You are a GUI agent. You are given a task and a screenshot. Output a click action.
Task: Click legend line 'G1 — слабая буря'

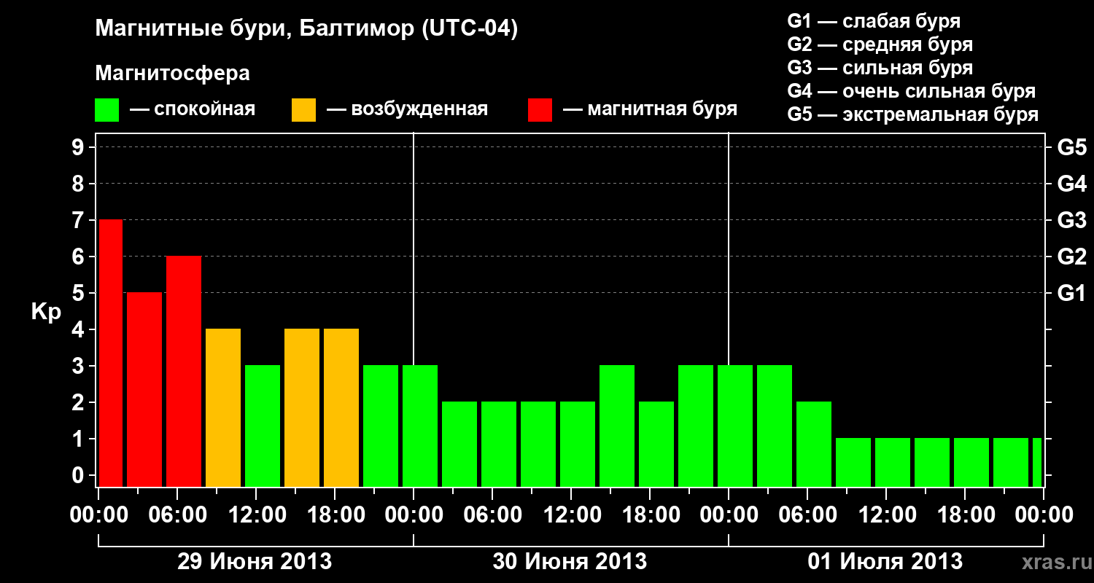[x=874, y=21]
